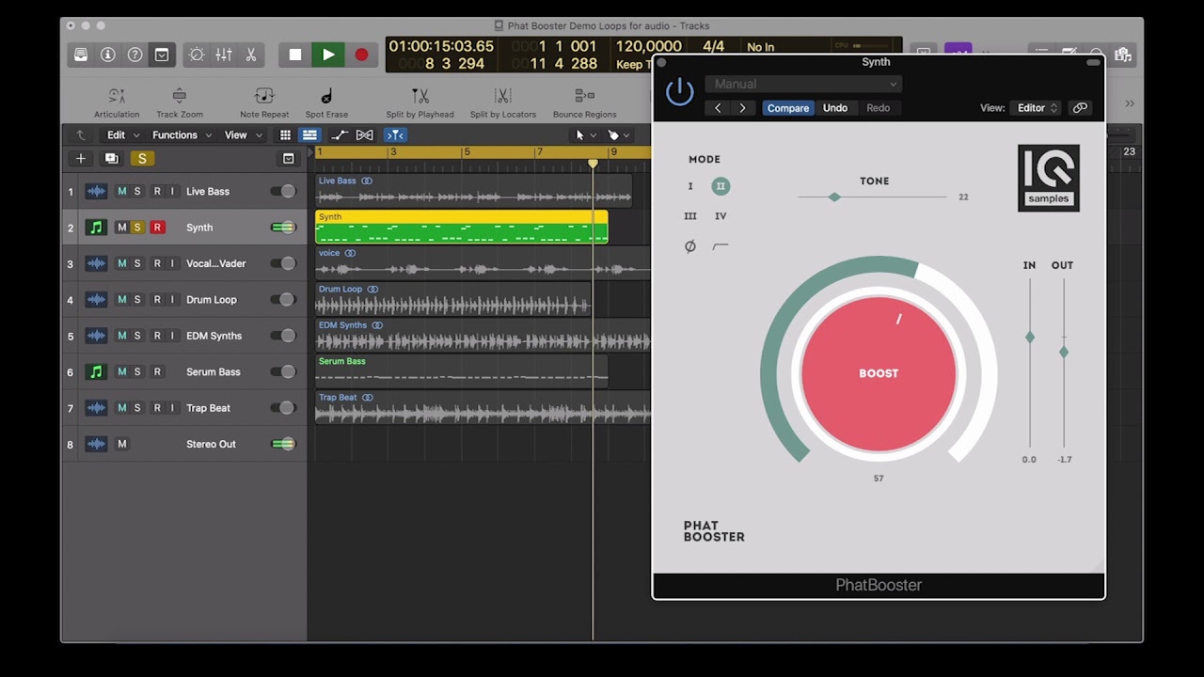The width and height of the screenshot is (1204, 677).
Task: Click the Redo button in plugin
Action: (x=879, y=108)
